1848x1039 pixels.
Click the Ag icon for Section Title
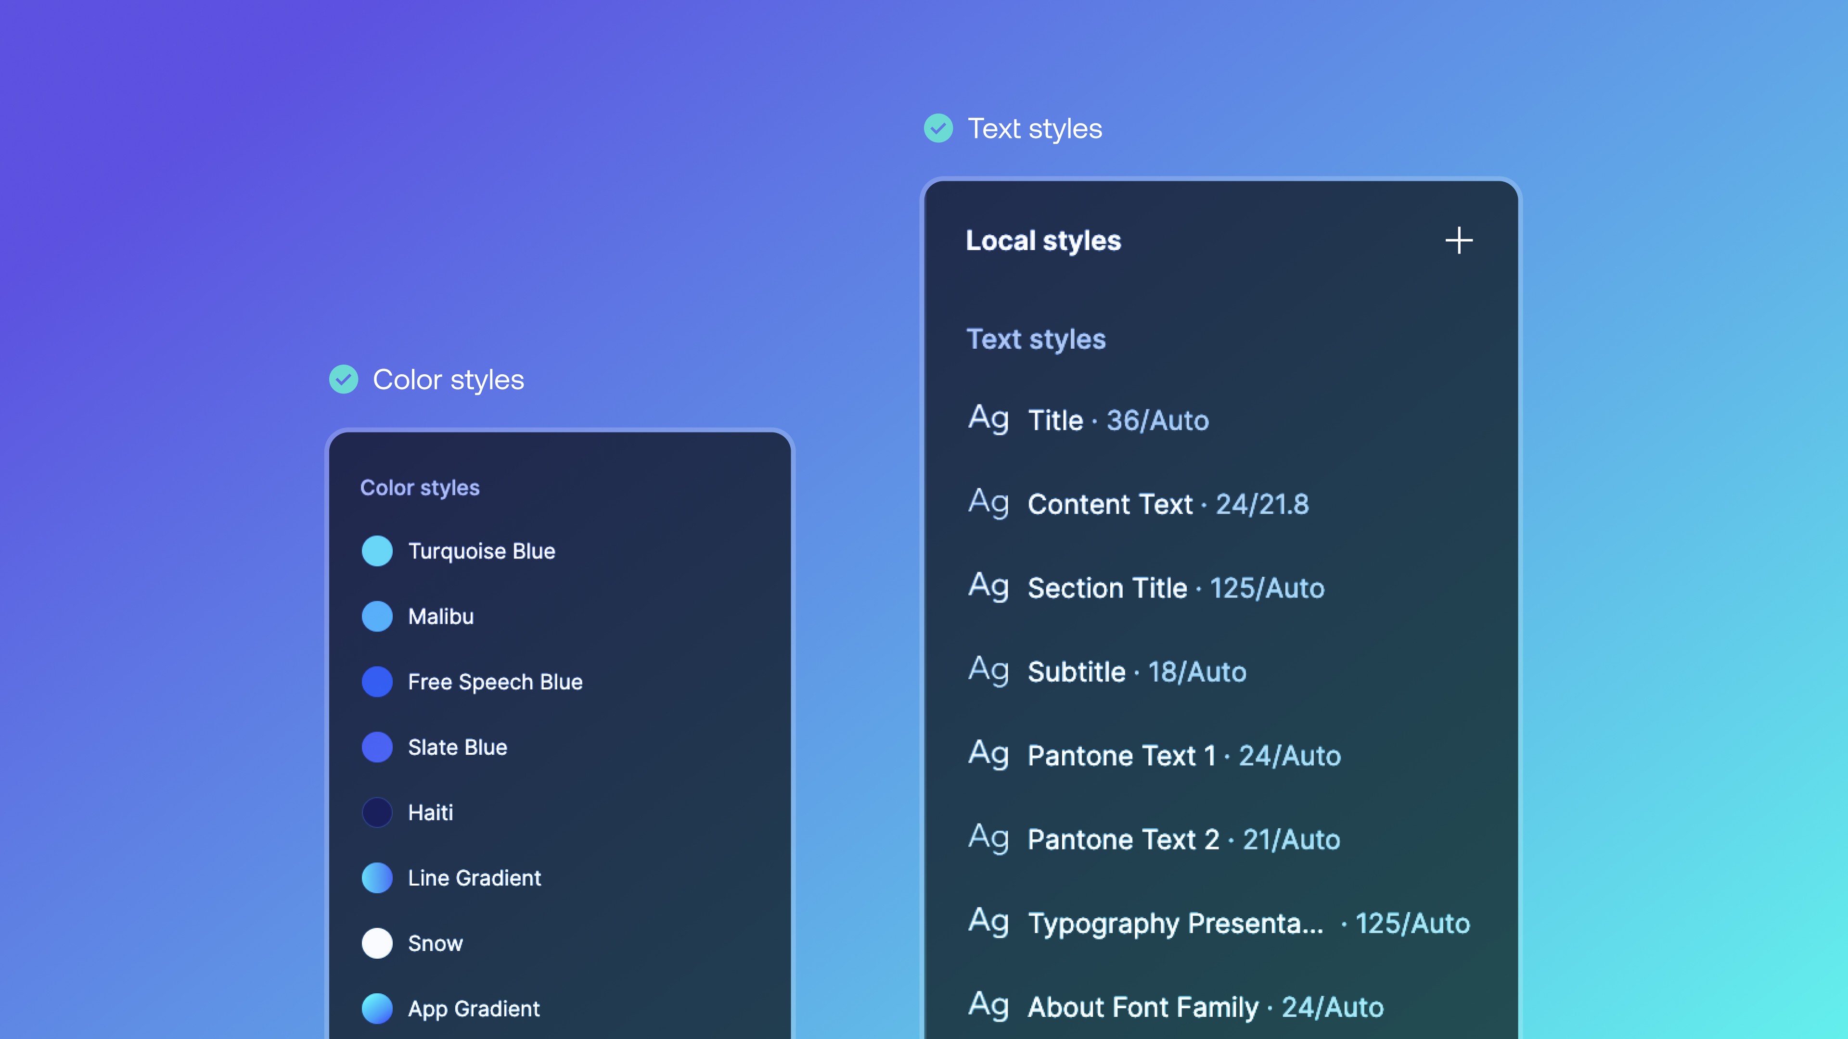pyautogui.click(x=988, y=586)
